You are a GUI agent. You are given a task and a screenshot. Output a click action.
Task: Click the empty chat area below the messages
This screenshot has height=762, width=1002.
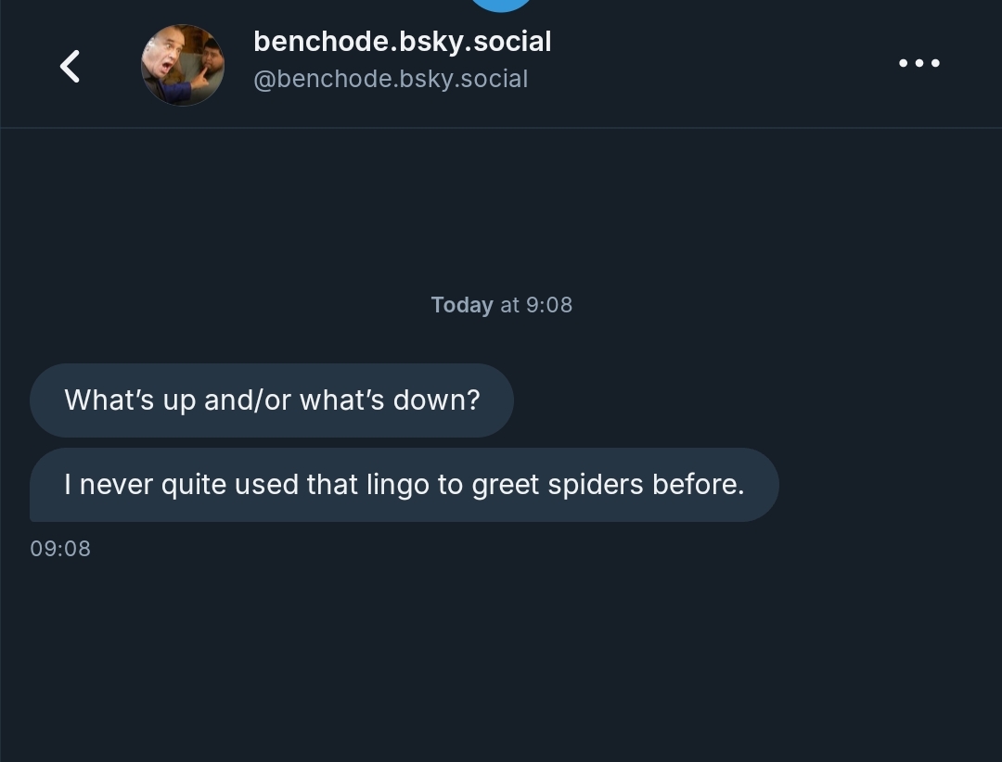pyautogui.click(x=501, y=658)
